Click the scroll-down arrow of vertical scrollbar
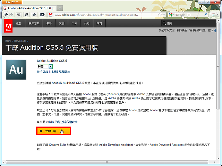Image resolution: width=222 pixels, height=166 pixels. tap(218, 158)
